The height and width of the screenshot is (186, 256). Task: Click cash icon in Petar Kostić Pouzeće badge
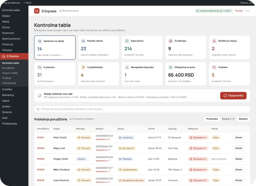(79, 137)
